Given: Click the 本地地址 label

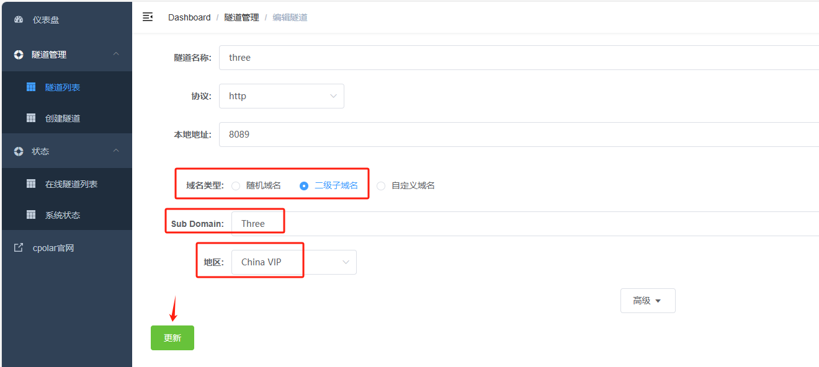Looking at the screenshot, I should [192, 135].
